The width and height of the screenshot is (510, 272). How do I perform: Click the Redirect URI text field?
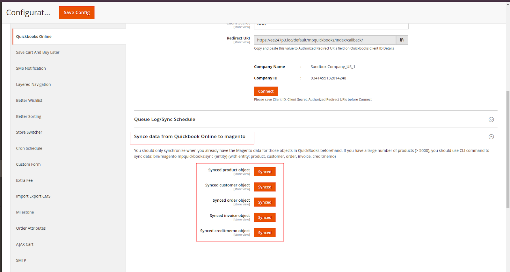click(x=324, y=40)
